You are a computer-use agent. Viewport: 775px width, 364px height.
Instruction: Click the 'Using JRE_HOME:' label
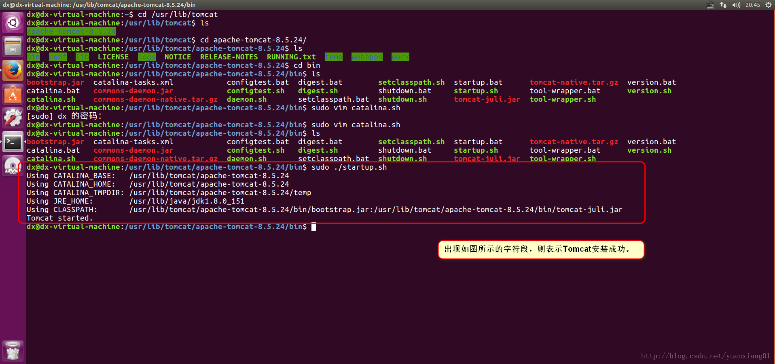pos(60,201)
